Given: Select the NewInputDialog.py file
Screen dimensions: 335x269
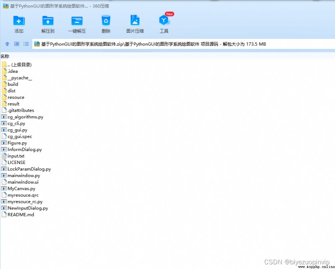Looking at the screenshot, I should point(25,208).
